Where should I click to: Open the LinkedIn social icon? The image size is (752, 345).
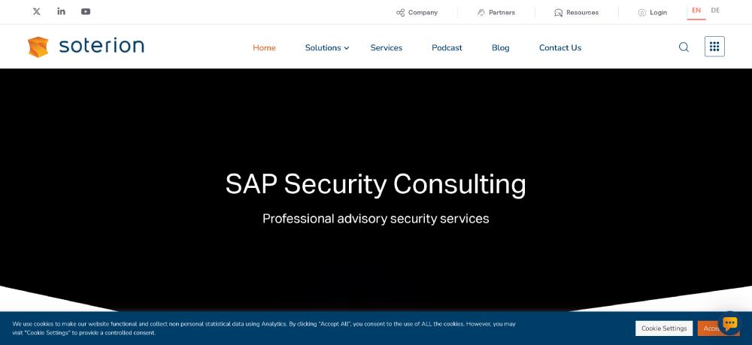[x=61, y=11]
